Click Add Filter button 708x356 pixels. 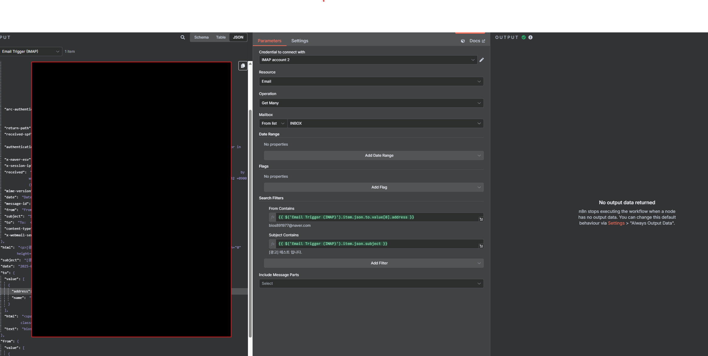(374, 263)
